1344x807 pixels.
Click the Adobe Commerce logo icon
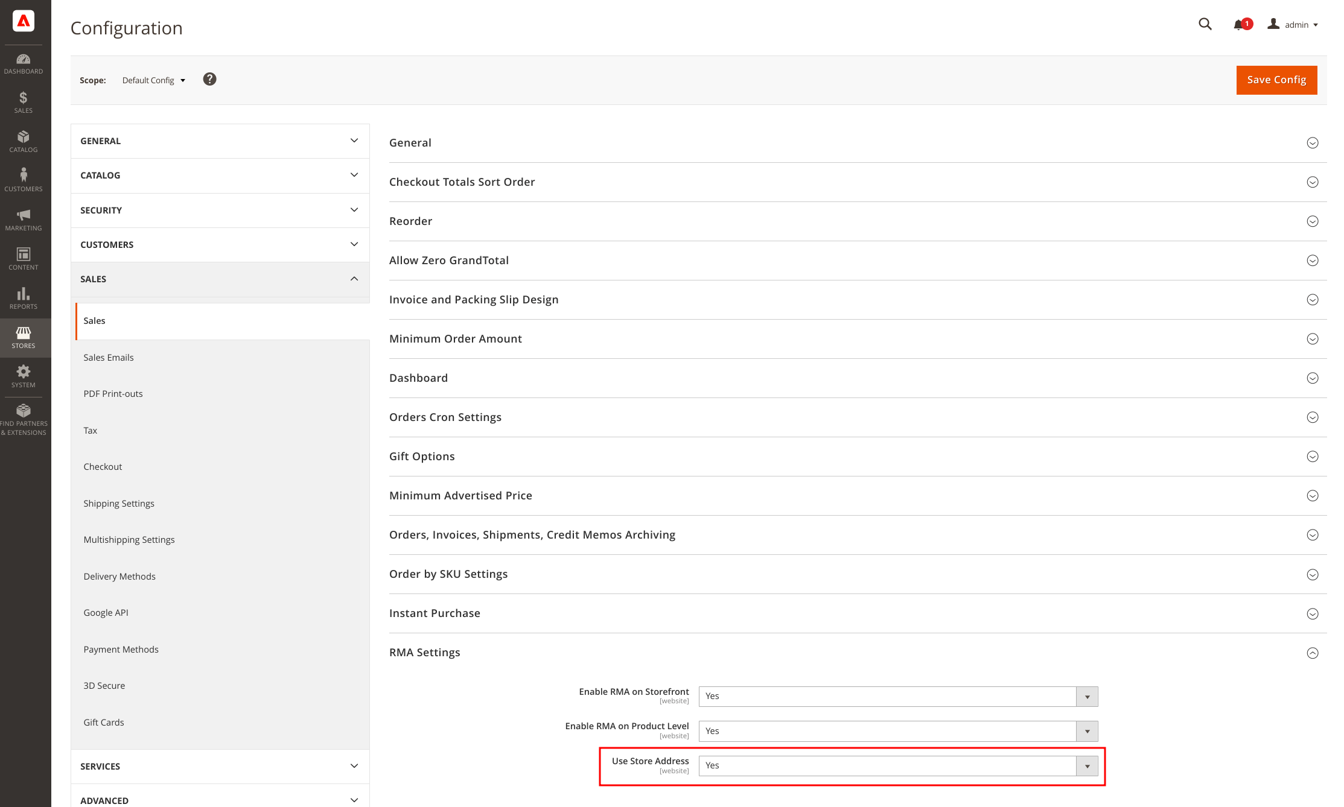pos(24,21)
